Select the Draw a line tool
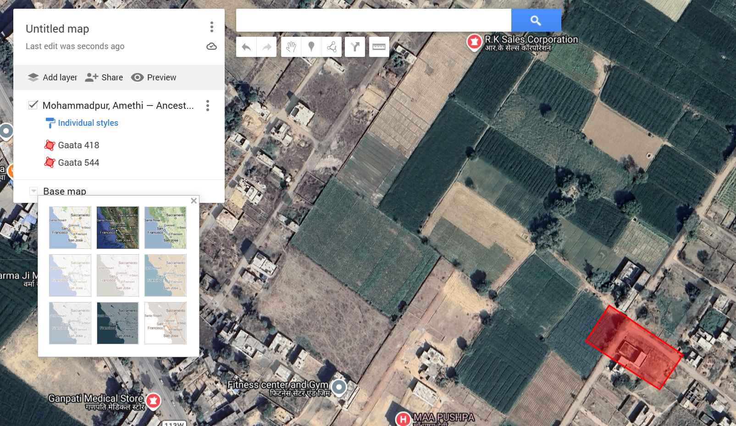Viewport: 736px width, 426px height. pos(332,47)
